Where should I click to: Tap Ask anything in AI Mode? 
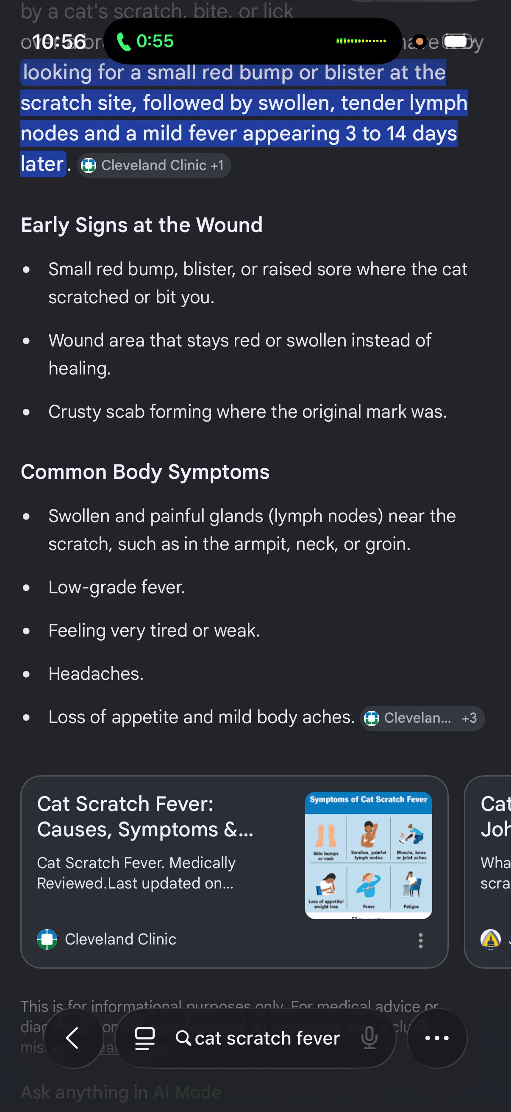tap(121, 1092)
